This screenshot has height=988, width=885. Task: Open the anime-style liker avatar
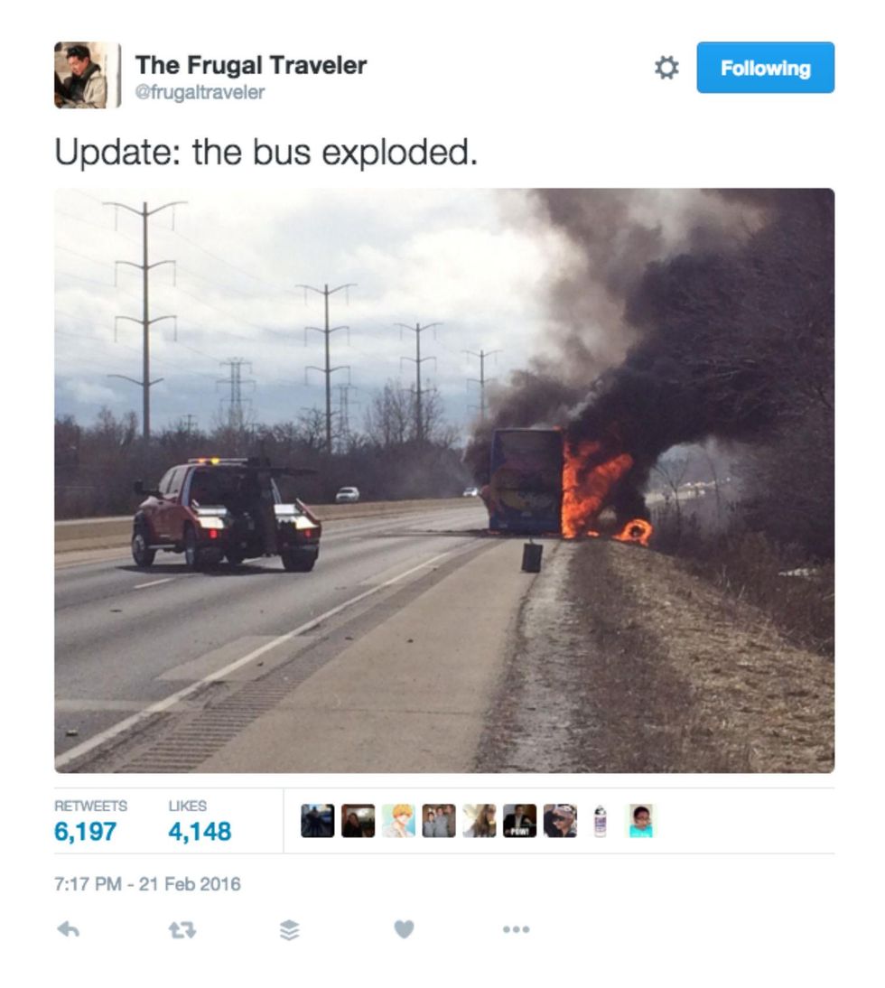coord(398,821)
